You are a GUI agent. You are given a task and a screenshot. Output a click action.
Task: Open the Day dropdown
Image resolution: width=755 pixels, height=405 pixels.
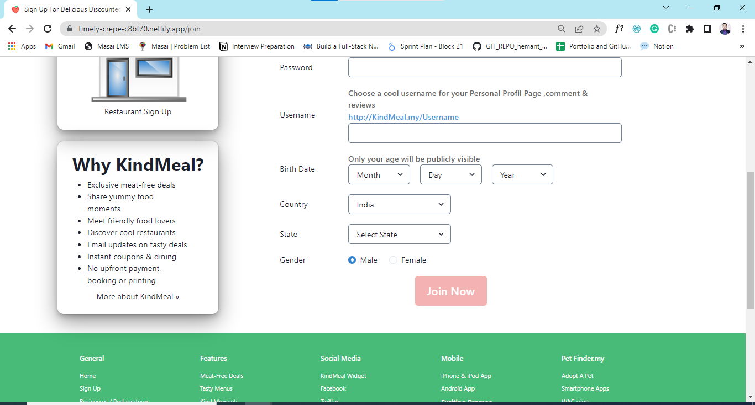tap(451, 174)
